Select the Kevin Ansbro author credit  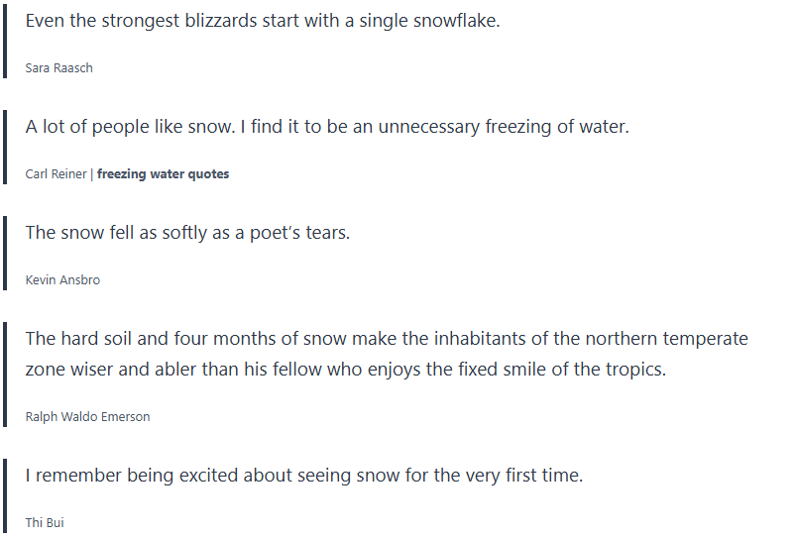point(62,280)
